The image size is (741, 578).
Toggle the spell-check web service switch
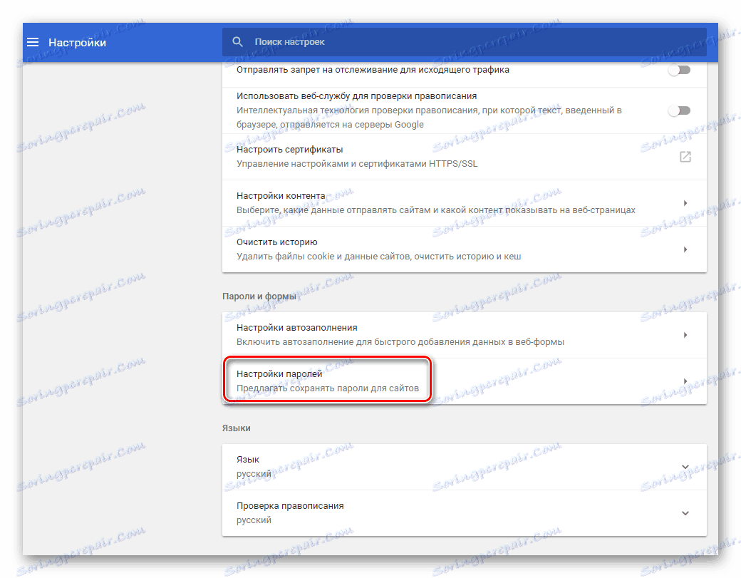[679, 110]
